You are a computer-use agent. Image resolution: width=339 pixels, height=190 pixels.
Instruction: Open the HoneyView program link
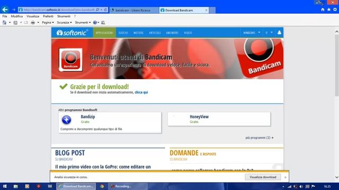click(199, 117)
